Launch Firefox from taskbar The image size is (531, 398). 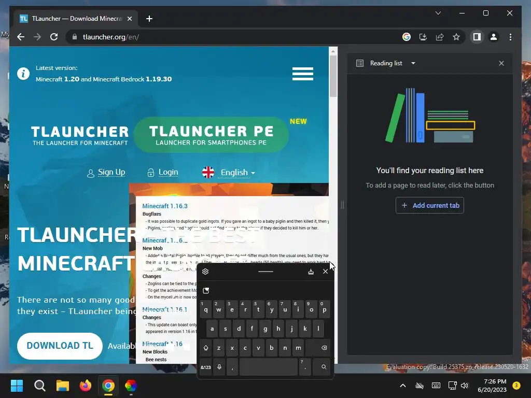(x=86, y=386)
